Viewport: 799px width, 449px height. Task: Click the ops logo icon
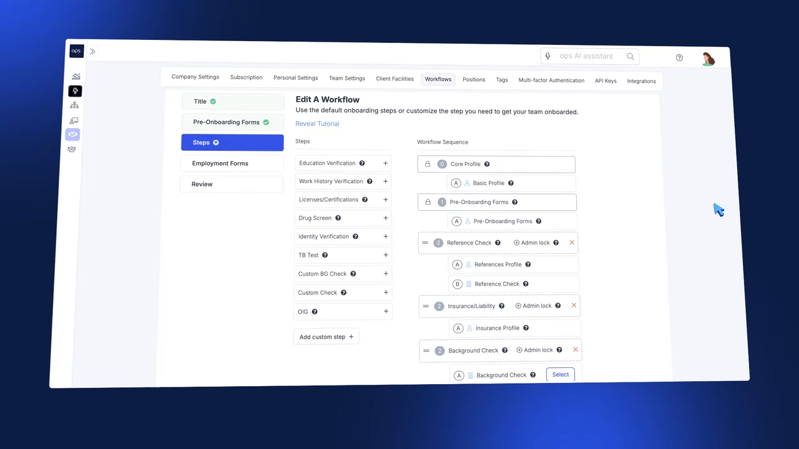click(76, 51)
